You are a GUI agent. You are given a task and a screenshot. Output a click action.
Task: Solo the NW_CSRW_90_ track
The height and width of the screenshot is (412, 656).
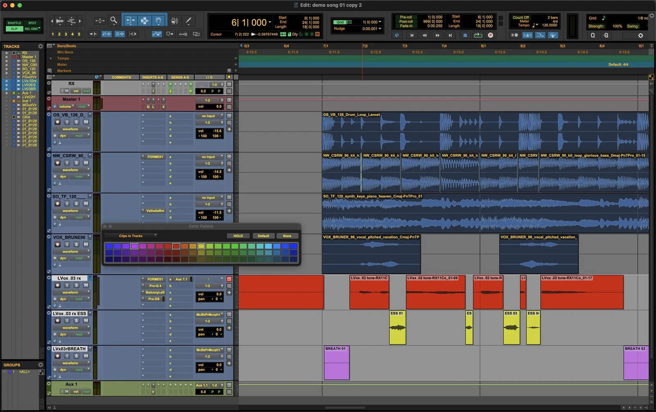click(76, 163)
